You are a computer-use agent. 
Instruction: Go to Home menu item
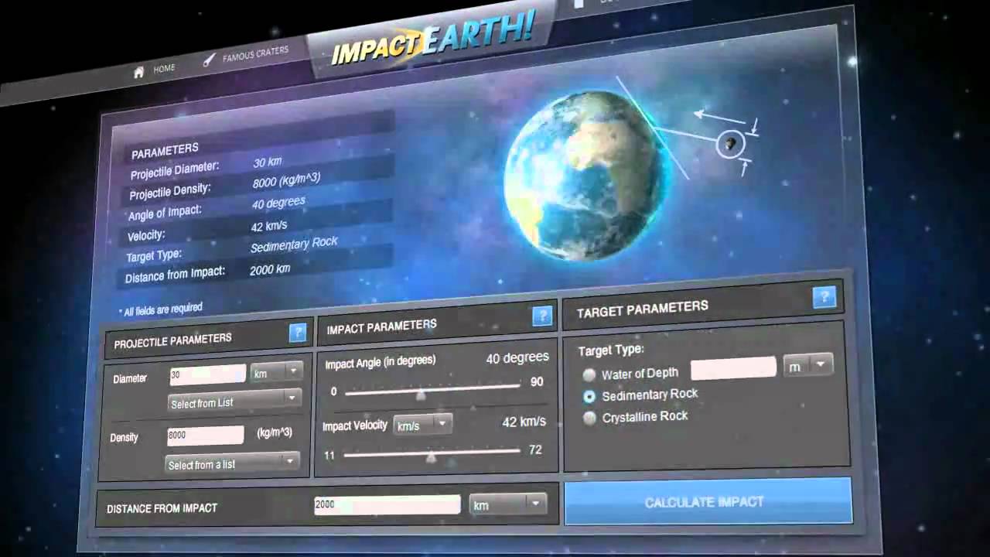tap(164, 69)
